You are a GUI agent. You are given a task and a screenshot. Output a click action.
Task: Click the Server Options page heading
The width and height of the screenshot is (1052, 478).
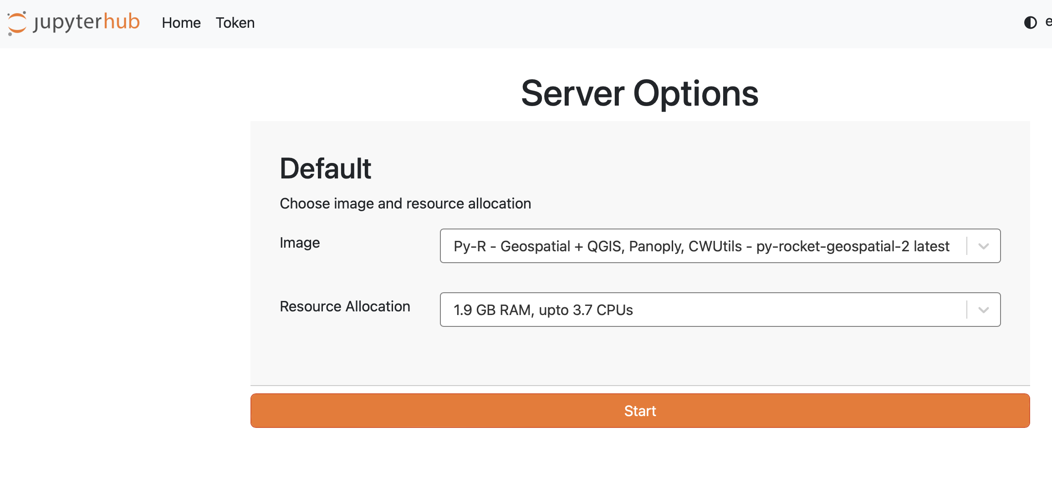[639, 93]
